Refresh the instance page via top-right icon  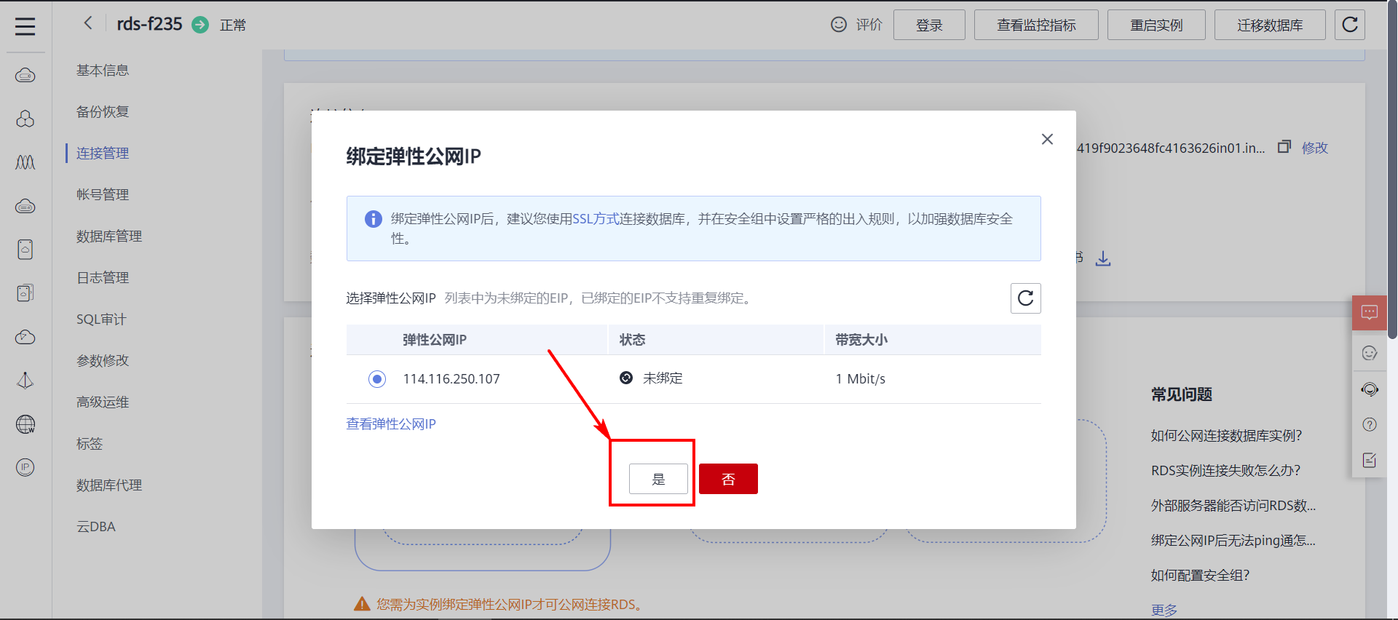coord(1349,25)
